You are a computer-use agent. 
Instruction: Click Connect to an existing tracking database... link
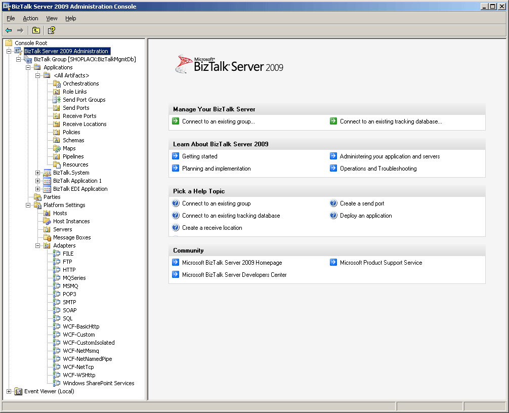391,121
